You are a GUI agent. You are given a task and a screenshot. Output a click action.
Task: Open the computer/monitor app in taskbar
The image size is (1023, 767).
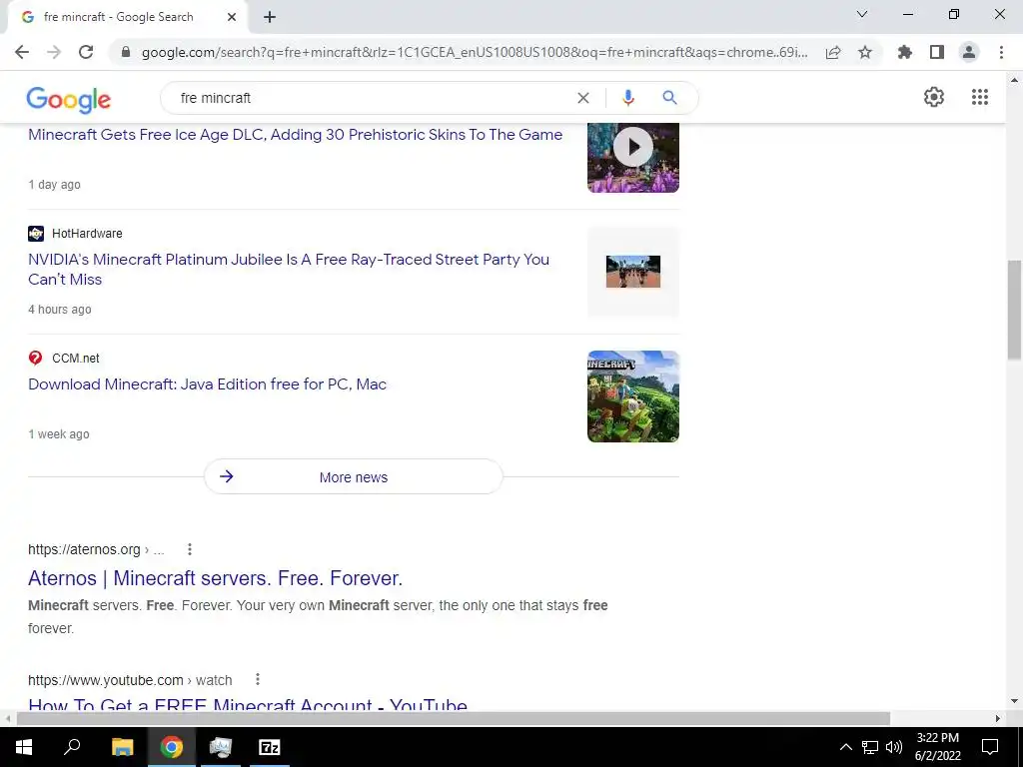[x=221, y=747]
